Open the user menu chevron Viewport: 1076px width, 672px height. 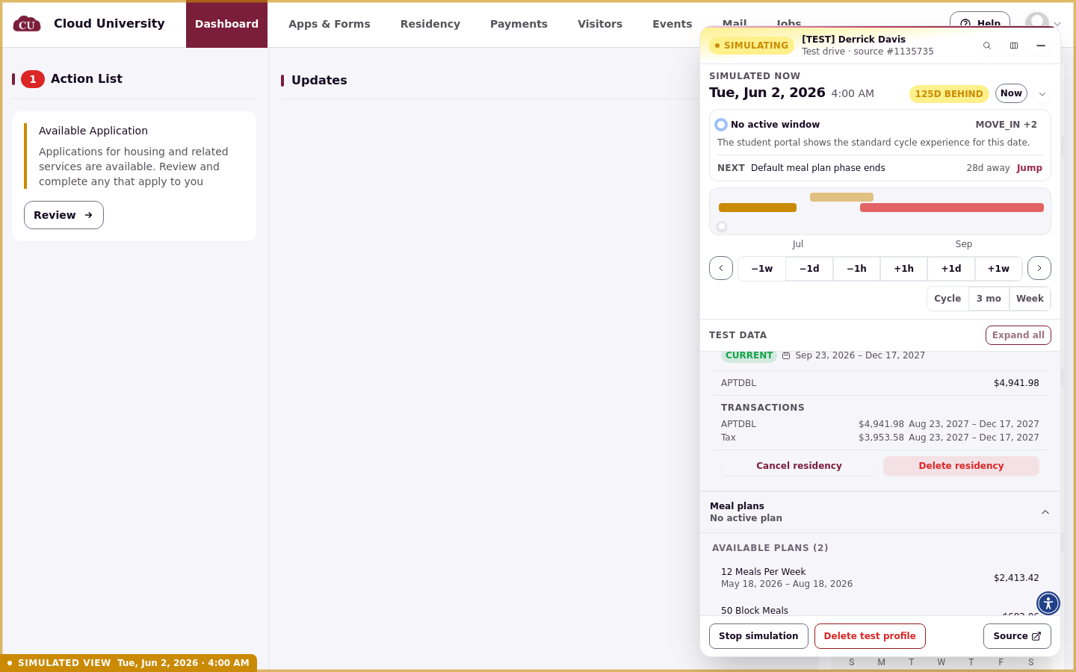pos(1057,24)
